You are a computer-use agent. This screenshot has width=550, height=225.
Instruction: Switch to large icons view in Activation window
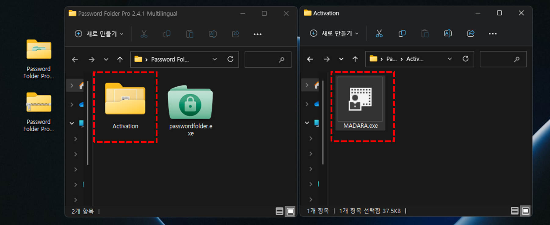[526, 211]
